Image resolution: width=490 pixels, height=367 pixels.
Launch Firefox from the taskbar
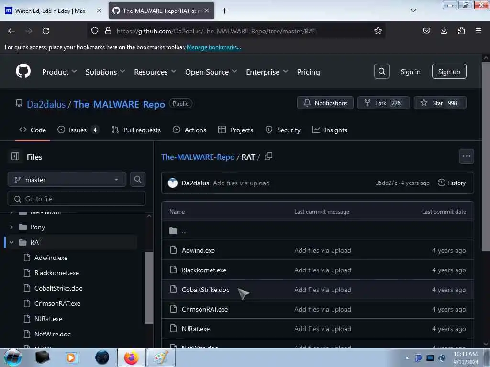pyautogui.click(x=132, y=357)
